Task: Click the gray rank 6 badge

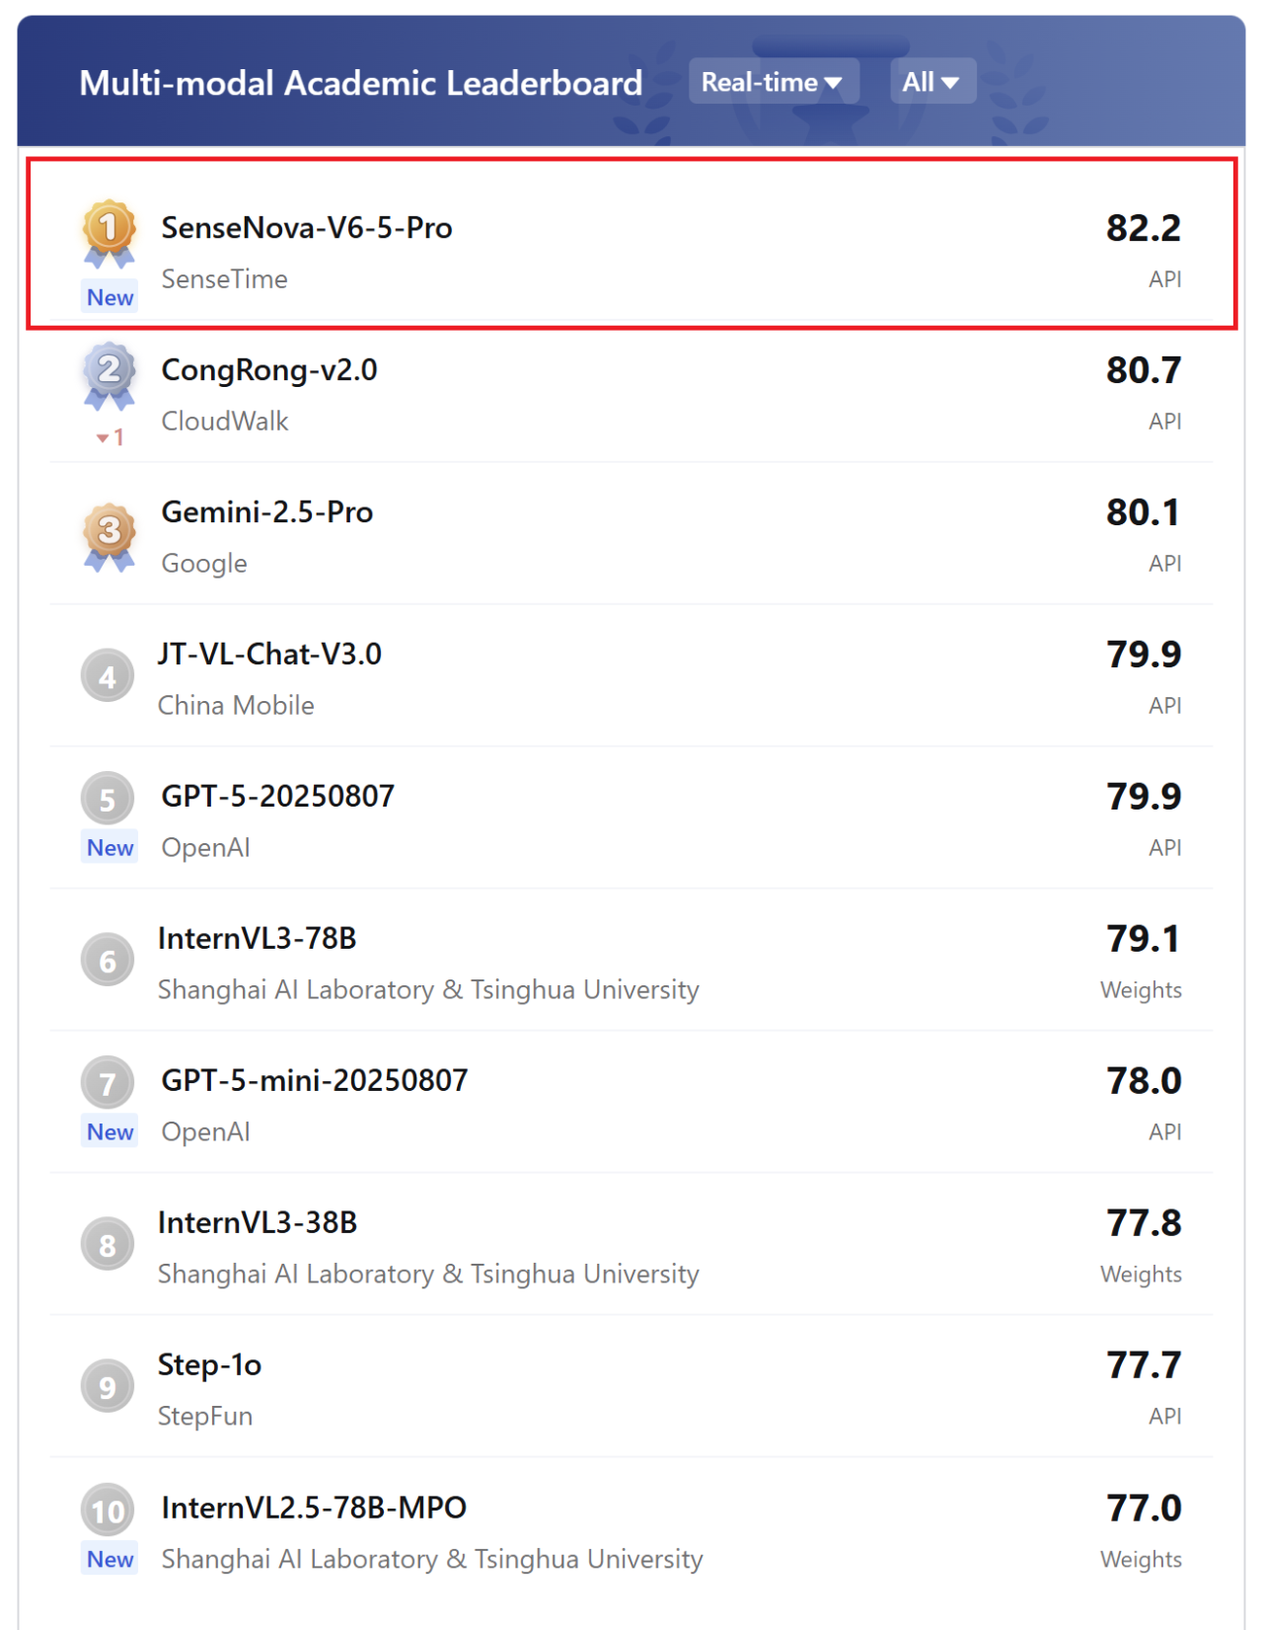Action: (108, 961)
